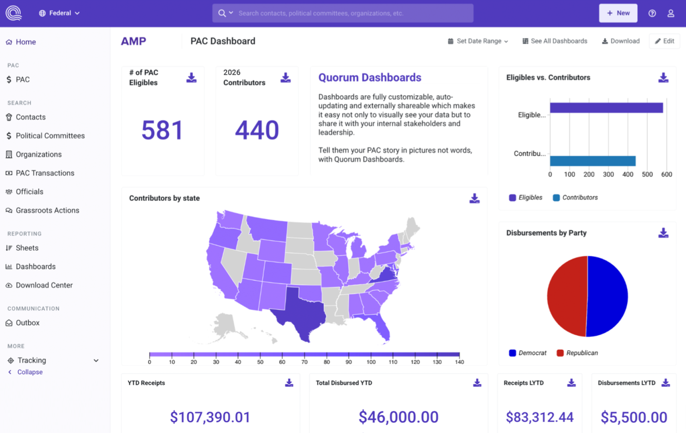Click the $83,312.44 Receipts LYTD value
Screen dimensions: 686x433
coord(540,417)
